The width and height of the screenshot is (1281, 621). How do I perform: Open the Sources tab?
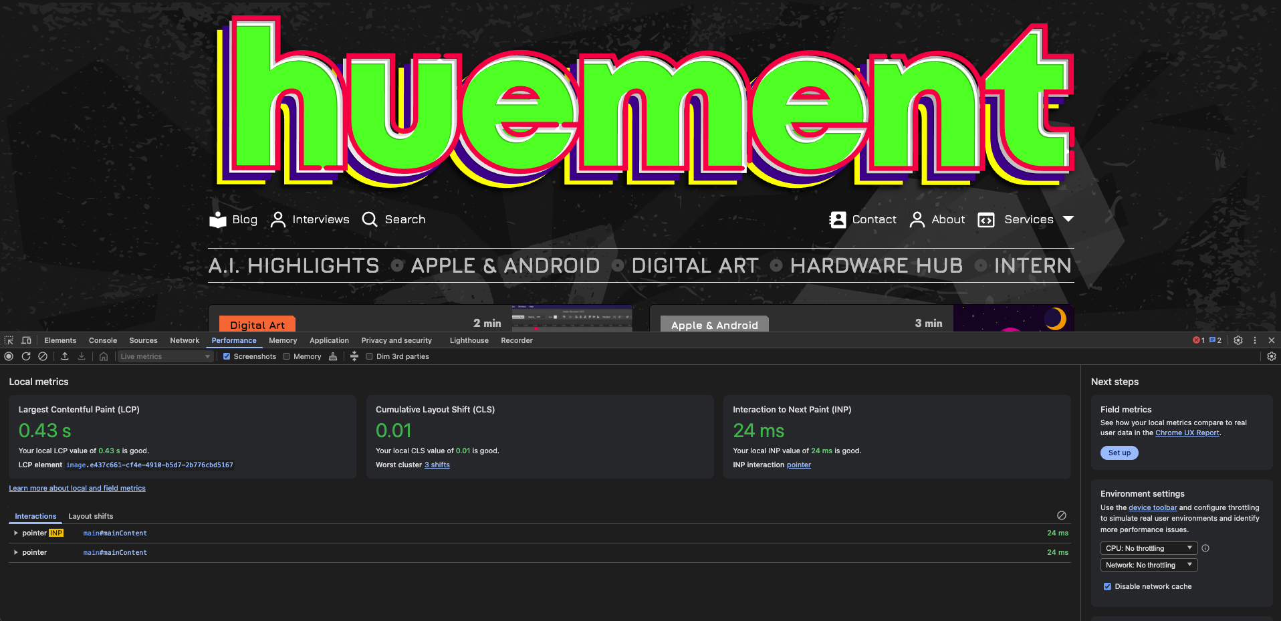[x=143, y=340]
